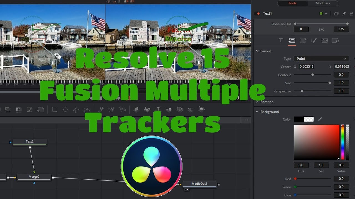Select the Rectangle mask tool
This screenshot has height=199, width=355.
[x=54, y=110]
